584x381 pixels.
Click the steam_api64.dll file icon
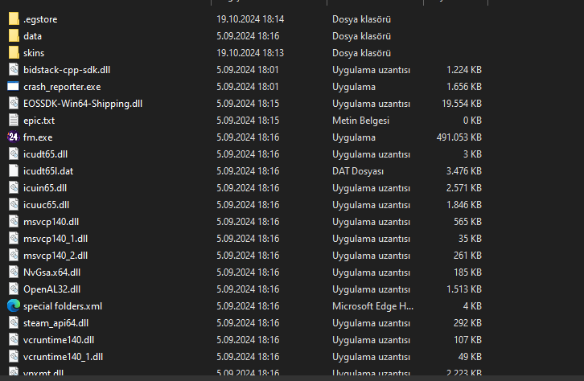tap(14, 322)
